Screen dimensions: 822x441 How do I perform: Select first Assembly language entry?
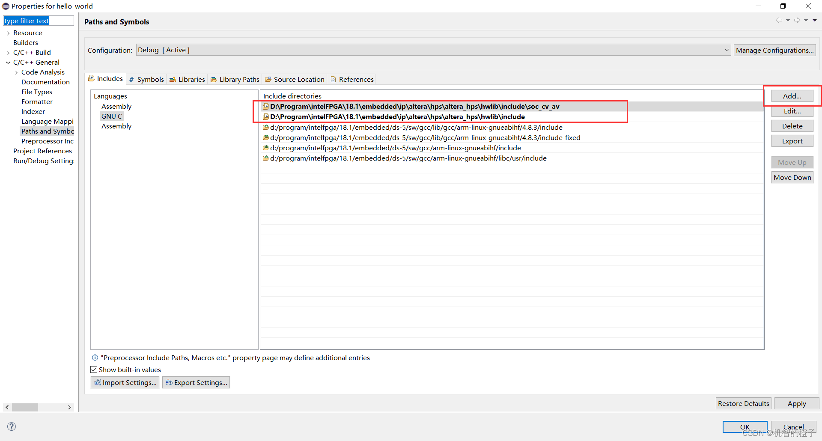click(x=116, y=106)
